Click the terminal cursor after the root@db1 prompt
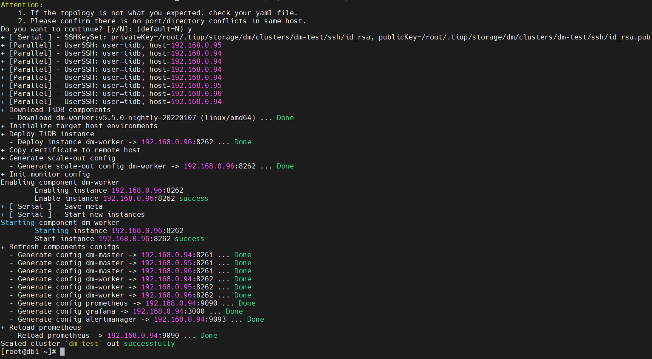 [62, 352]
